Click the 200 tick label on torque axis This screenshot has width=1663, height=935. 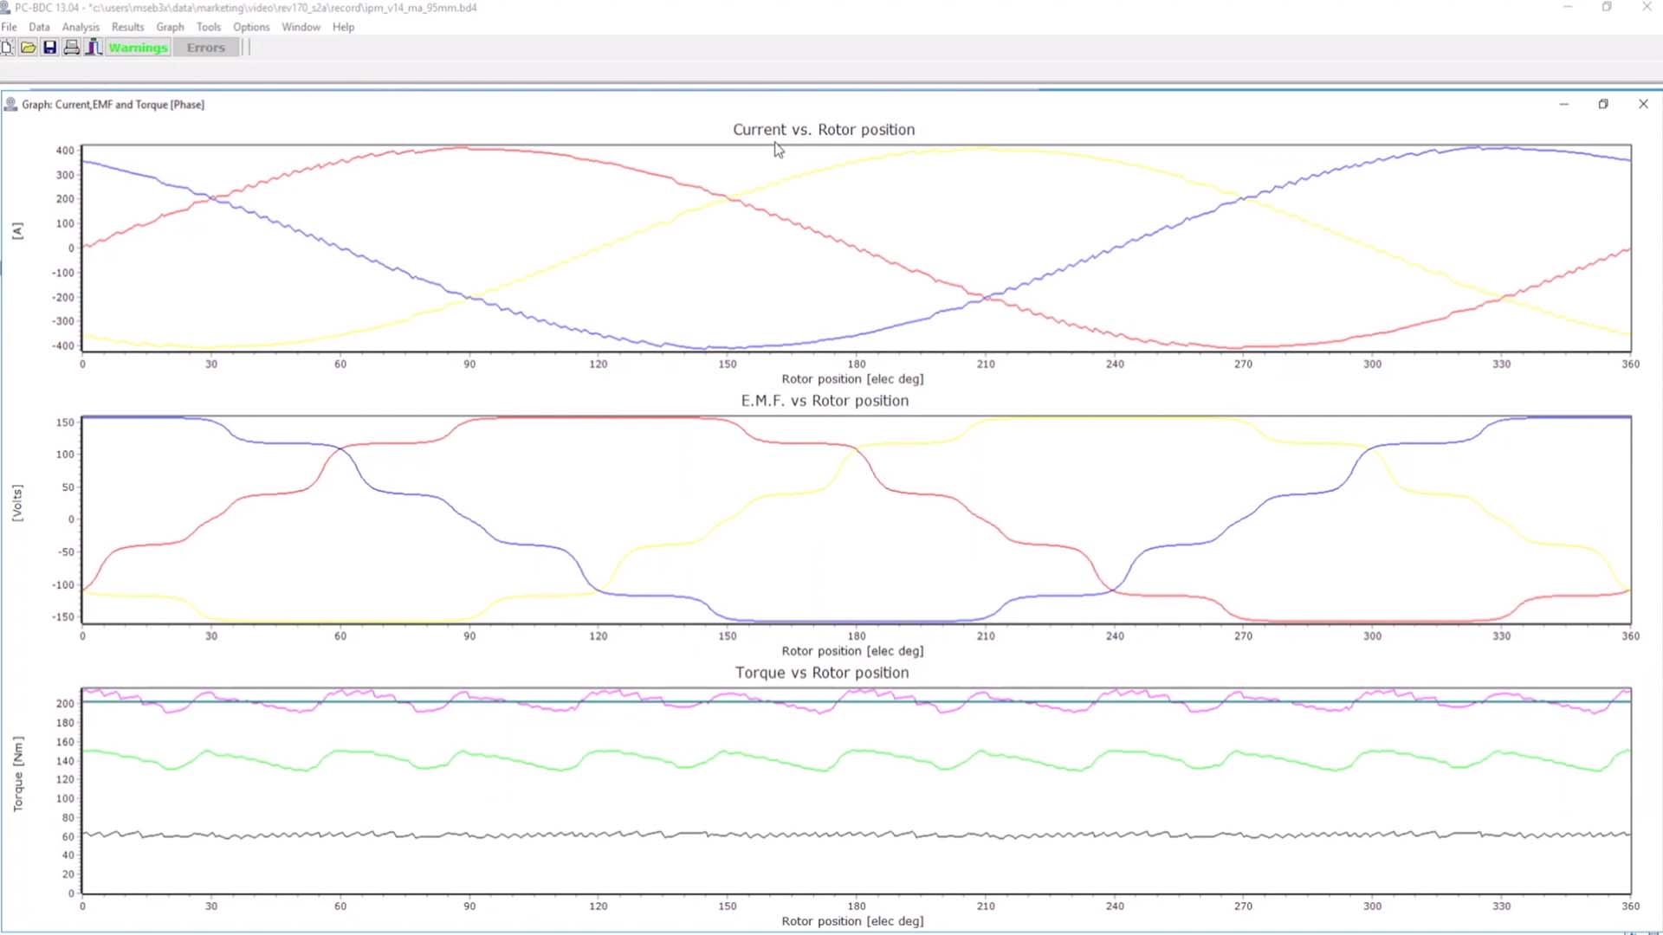[65, 703]
